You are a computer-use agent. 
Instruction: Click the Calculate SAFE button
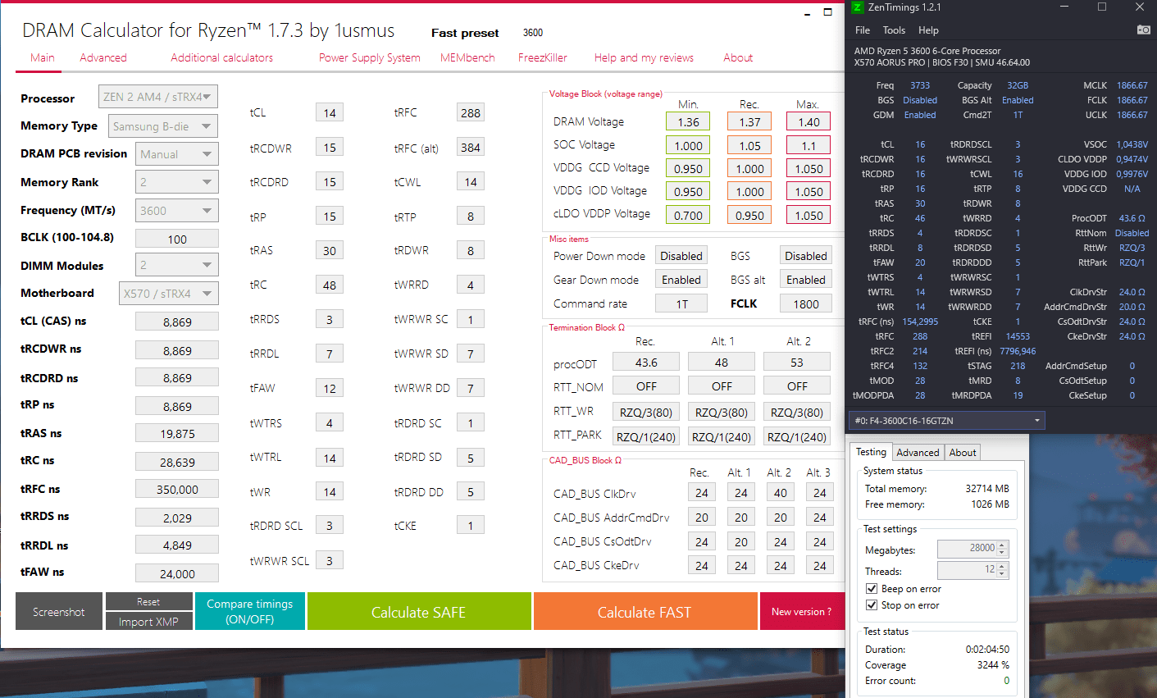[418, 612]
